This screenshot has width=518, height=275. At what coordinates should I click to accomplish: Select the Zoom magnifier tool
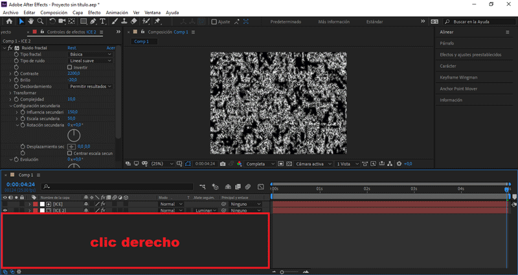tap(40, 21)
